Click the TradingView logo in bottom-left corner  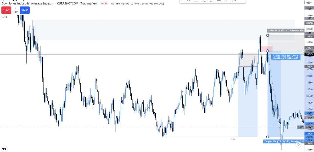tap(5, 148)
